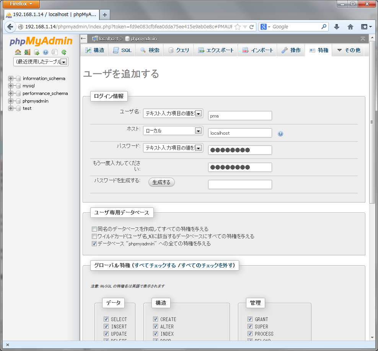
Task: Click the localhost server breadcrumb
Action: coord(106,39)
